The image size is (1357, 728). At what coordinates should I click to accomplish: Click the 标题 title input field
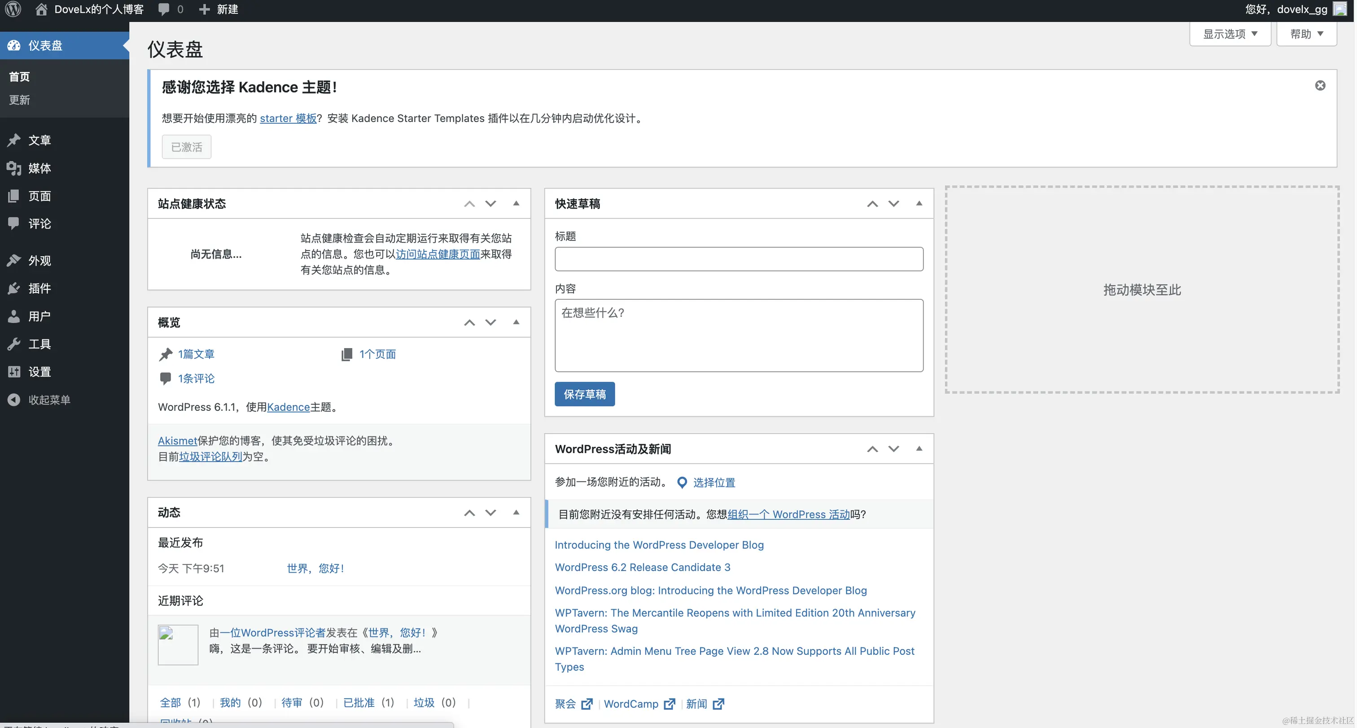(x=738, y=258)
